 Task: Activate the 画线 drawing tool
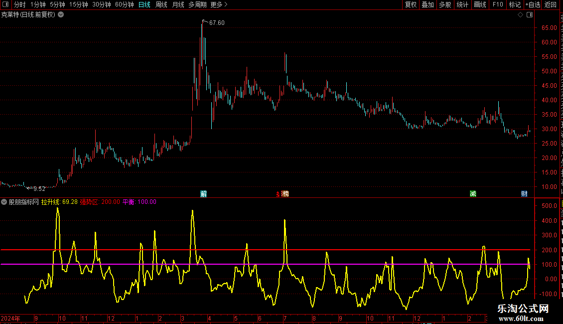(x=480, y=4)
